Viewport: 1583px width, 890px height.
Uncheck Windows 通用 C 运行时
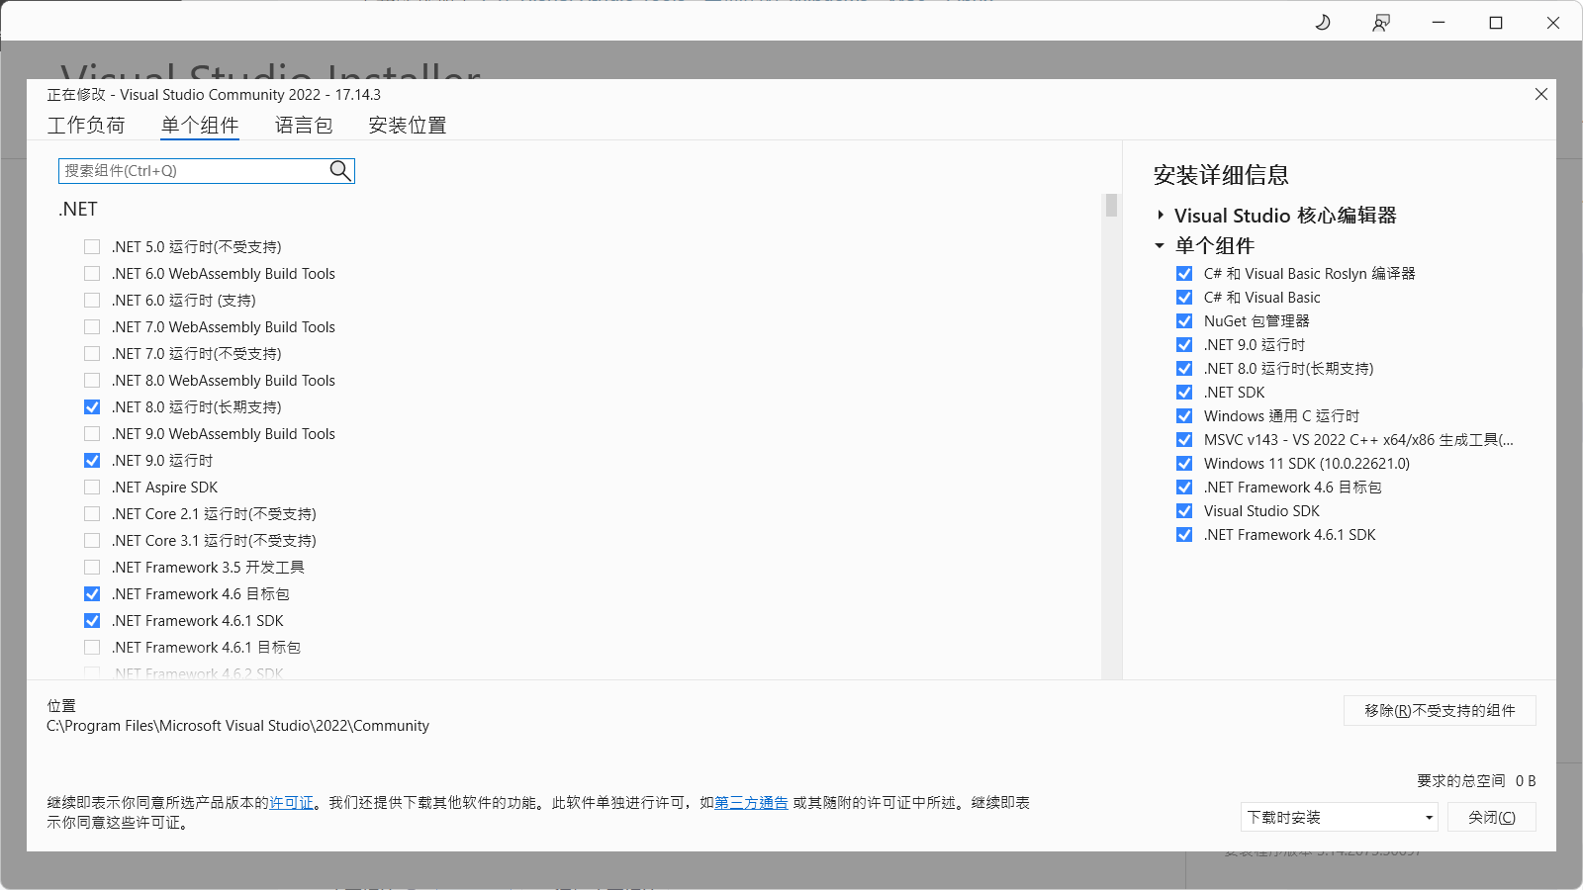coord(1184,415)
